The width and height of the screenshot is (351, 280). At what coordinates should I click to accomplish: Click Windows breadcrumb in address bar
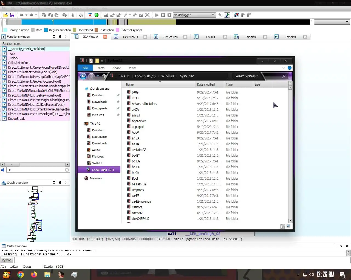[x=168, y=76]
